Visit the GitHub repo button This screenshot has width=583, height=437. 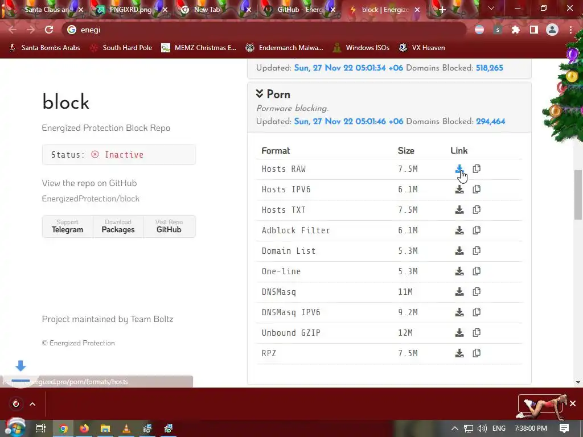[x=169, y=226]
